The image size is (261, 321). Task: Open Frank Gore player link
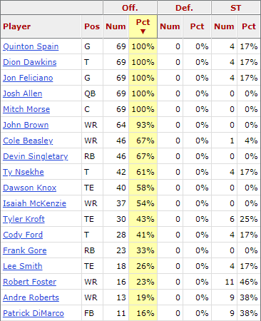(x=25, y=250)
